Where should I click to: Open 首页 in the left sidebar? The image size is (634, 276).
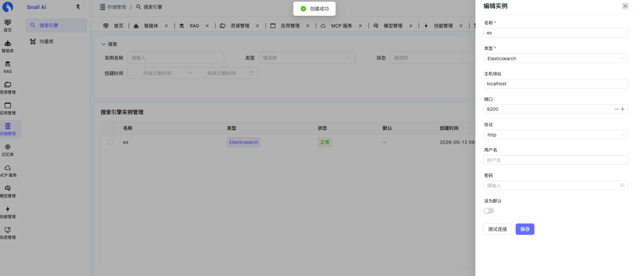[8, 25]
